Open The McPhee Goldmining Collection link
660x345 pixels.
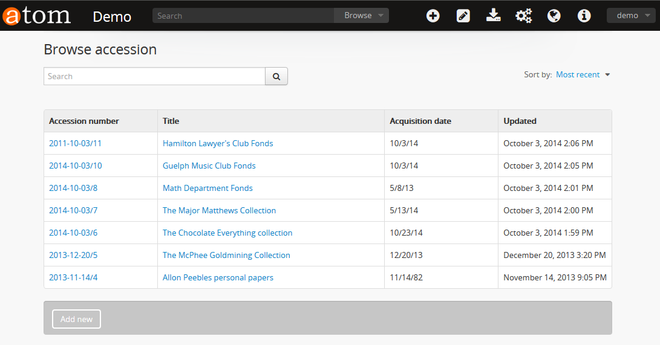click(226, 256)
